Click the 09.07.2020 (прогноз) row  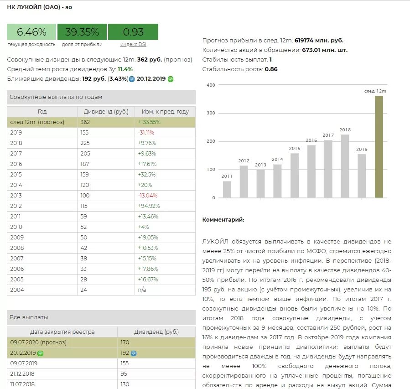[101, 342]
